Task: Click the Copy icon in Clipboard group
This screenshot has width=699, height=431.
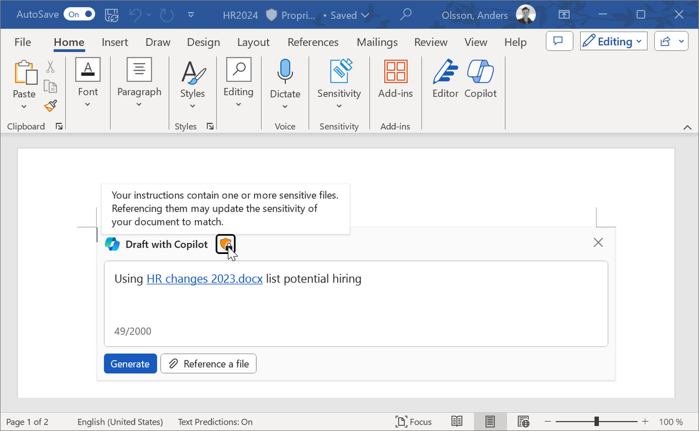Action: pyautogui.click(x=51, y=86)
